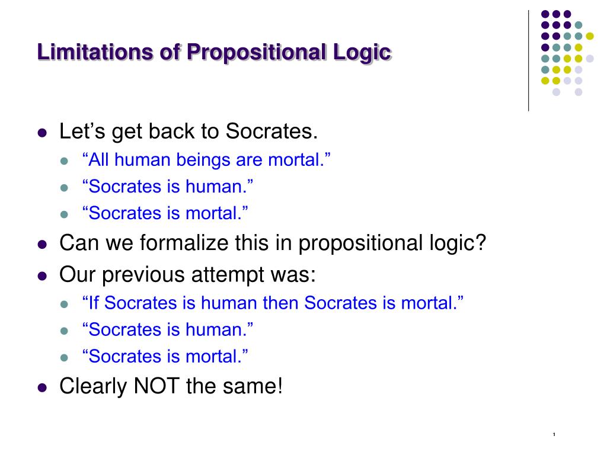Click the text Let's get back to Socrates
The image size is (607, 455).
(189, 132)
